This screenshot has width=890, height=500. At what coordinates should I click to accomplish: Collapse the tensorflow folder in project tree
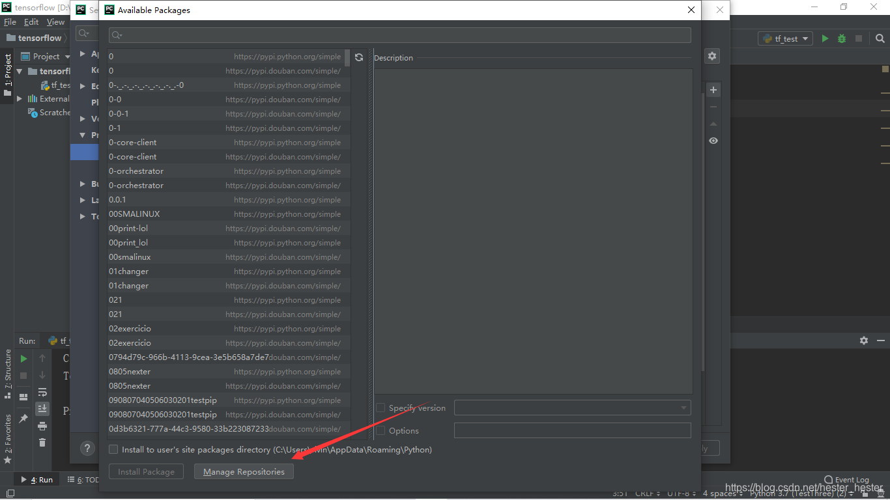(20, 71)
